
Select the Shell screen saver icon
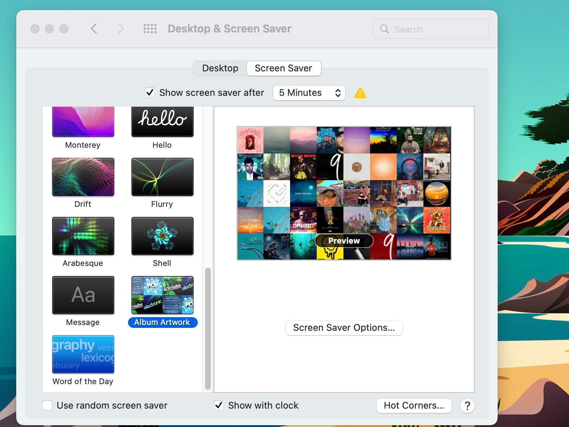click(162, 236)
